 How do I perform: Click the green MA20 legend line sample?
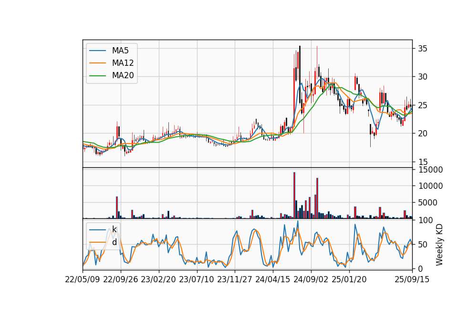click(97, 76)
